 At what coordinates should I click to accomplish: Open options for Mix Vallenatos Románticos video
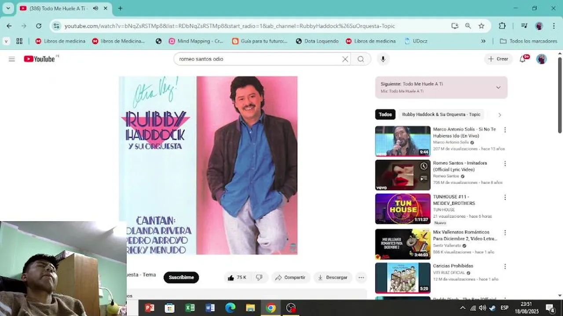[x=505, y=233]
